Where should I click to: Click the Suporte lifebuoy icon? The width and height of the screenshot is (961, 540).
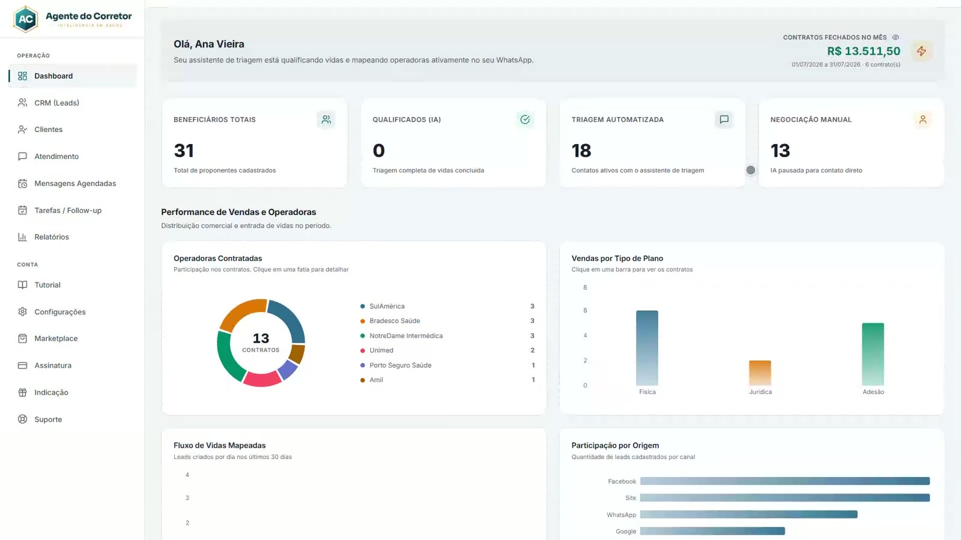tap(22, 419)
